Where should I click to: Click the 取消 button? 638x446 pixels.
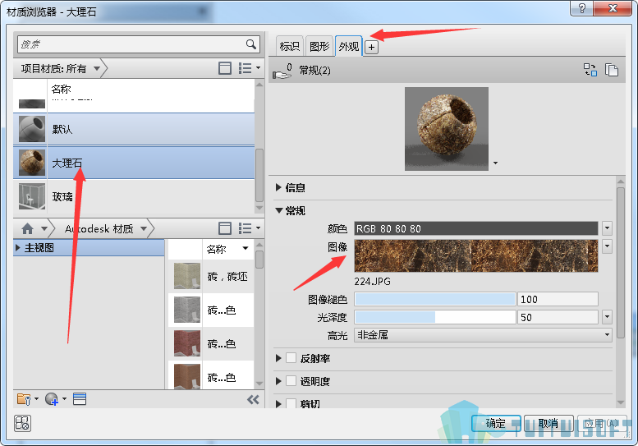pyautogui.click(x=548, y=424)
